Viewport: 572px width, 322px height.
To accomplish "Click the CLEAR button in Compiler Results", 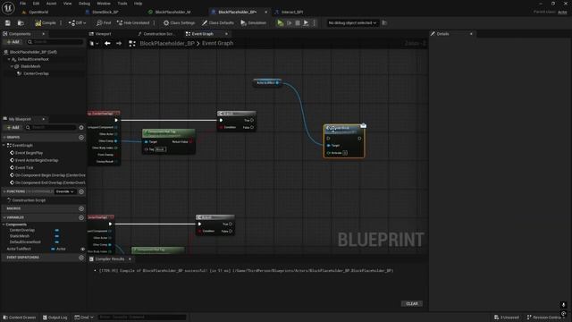I will pyautogui.click(x=412, y=304).
